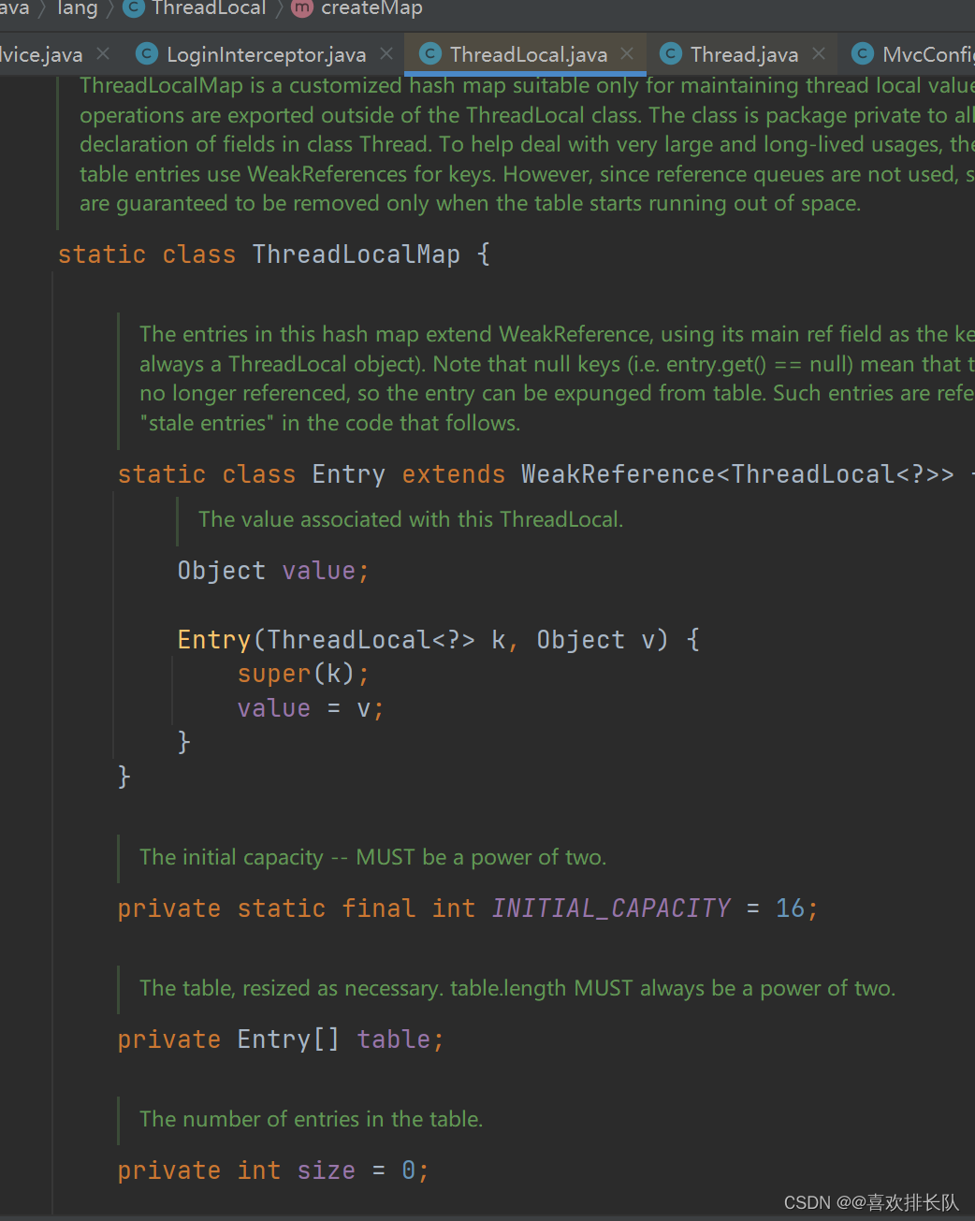Open the ThreadLocal breadcrumb member list

point(210,9)
